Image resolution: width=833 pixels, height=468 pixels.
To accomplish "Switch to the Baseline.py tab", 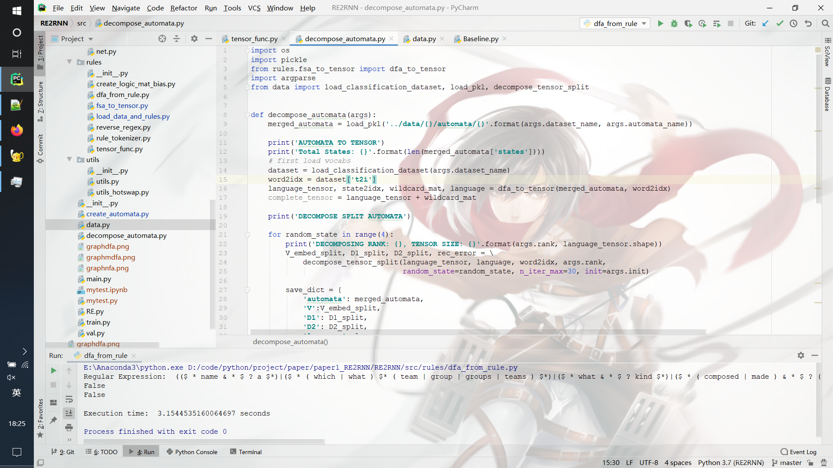I will [480, 38].
